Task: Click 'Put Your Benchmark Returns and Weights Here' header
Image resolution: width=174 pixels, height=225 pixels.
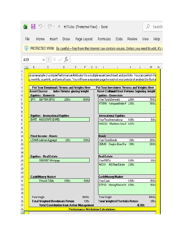Action: tap(61, 88)
